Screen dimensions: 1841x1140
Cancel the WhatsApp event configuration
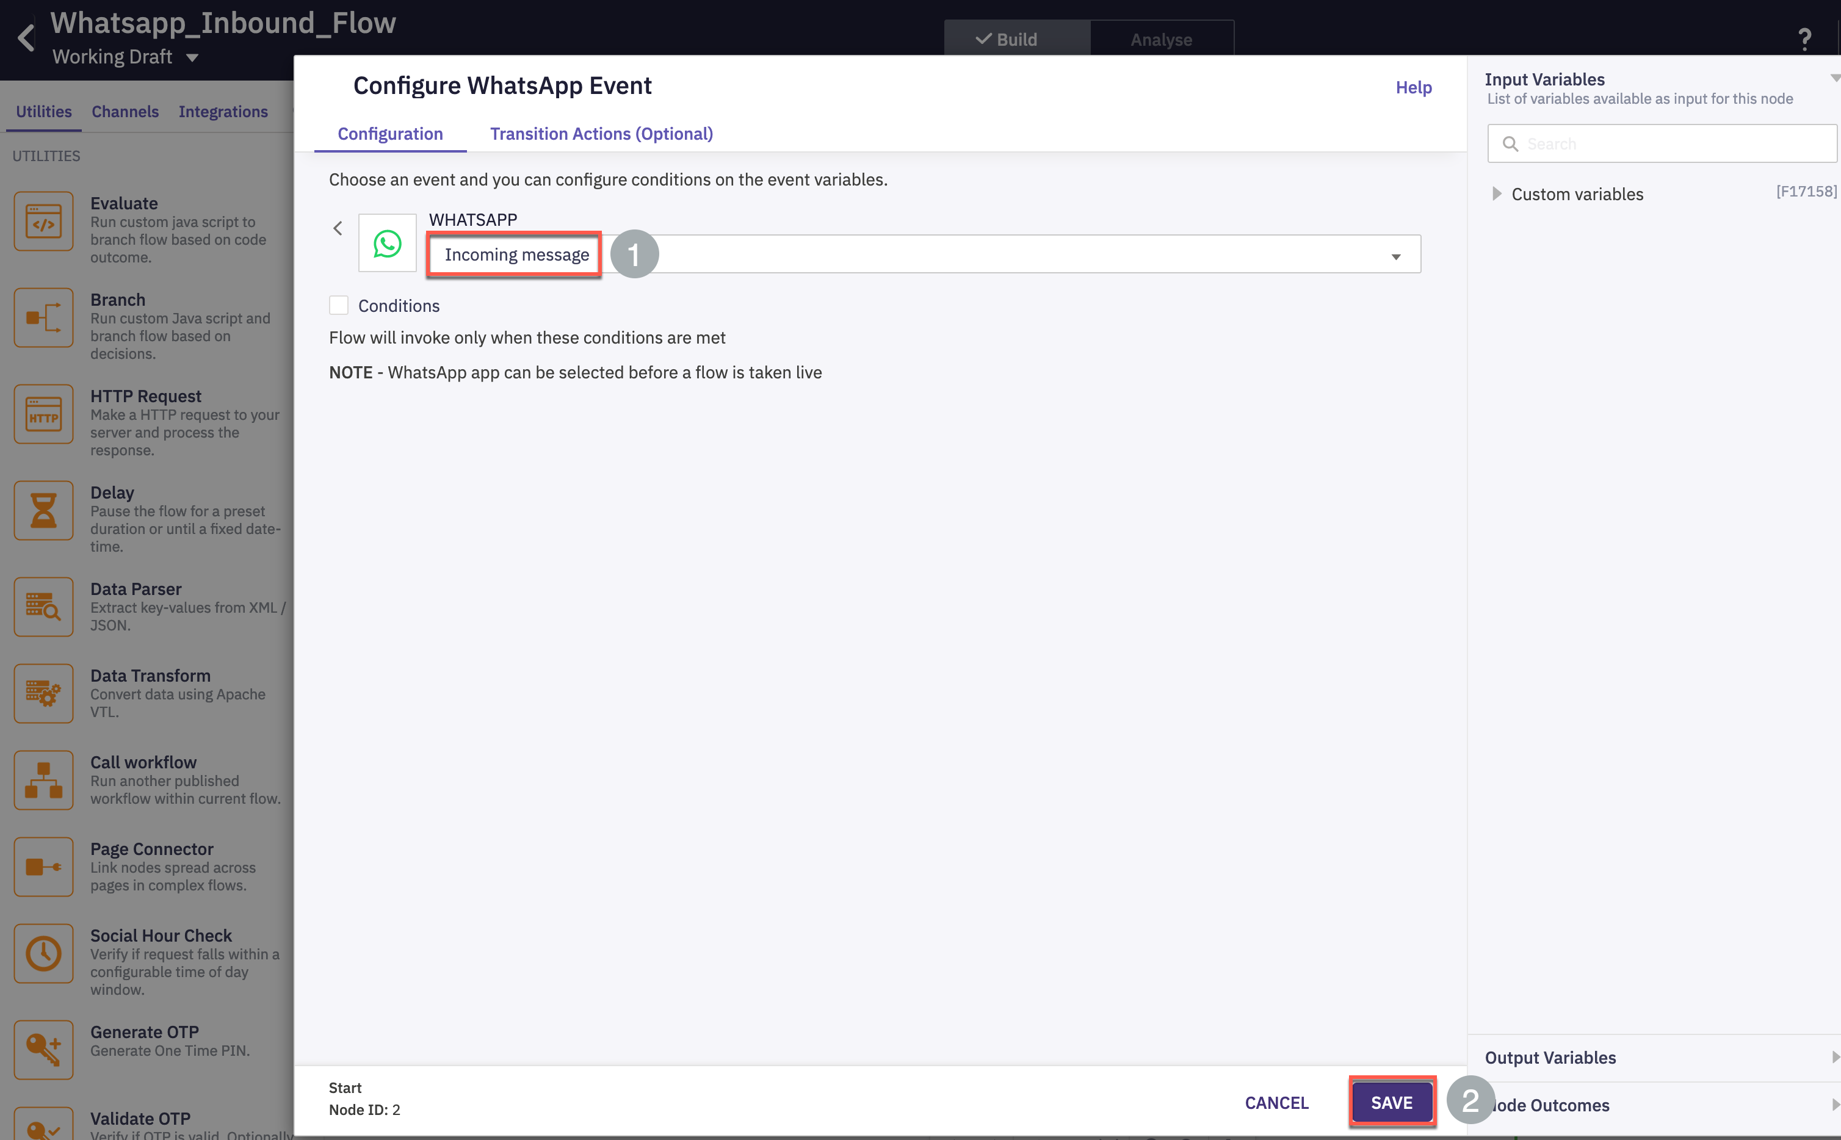tap(1276, 1102)
